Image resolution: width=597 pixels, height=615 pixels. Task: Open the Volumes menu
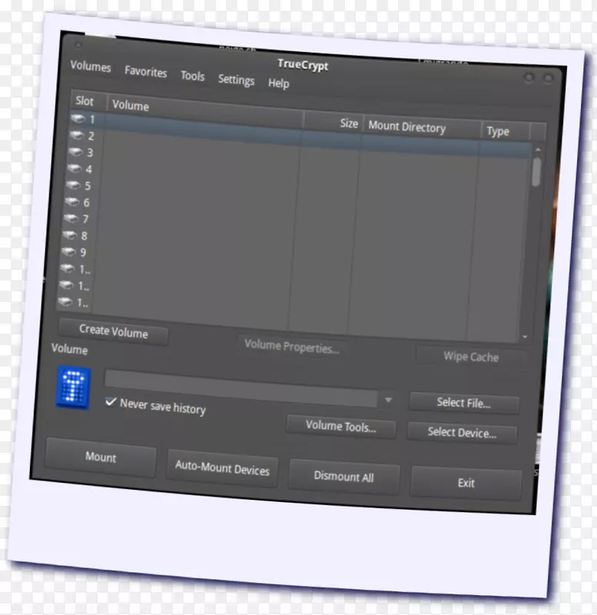(x=91, y=67)
